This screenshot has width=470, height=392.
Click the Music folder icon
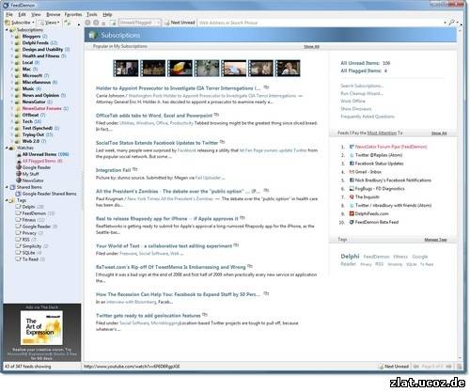click(18, 89)
